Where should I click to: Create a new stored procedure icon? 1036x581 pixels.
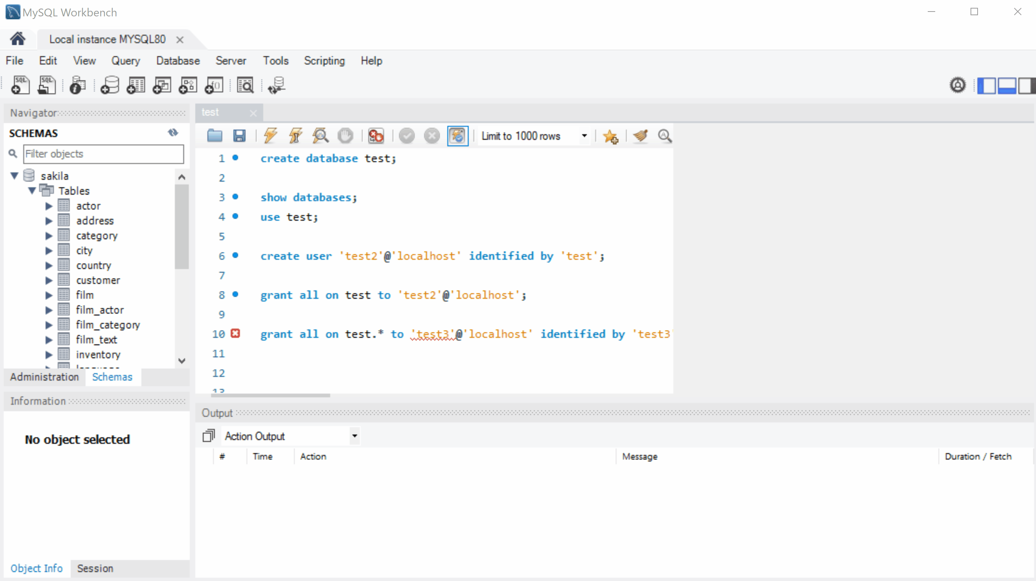pos(188,85)
